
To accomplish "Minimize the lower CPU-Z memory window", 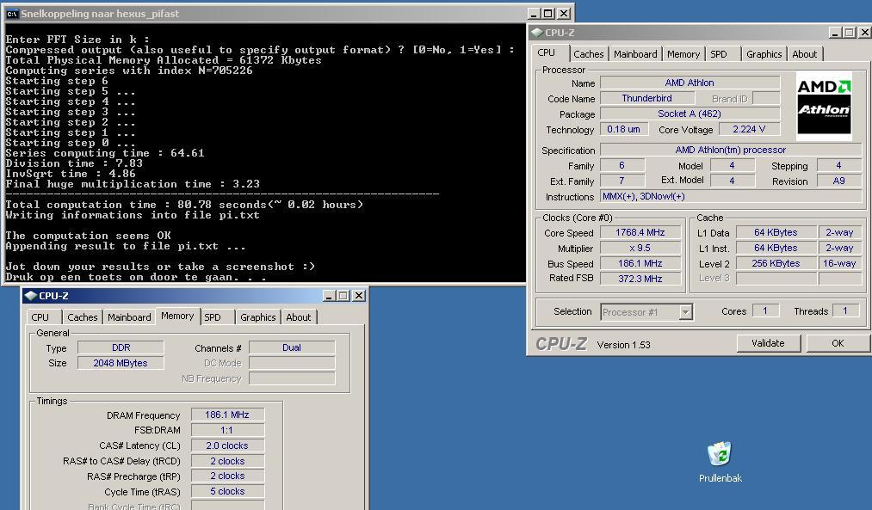I will click(329, 296).
